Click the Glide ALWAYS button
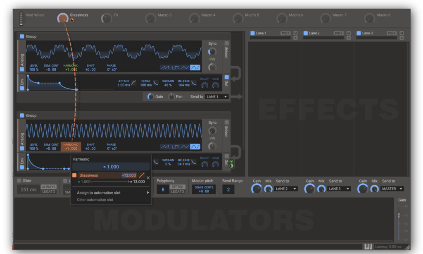 click(49, 187)
